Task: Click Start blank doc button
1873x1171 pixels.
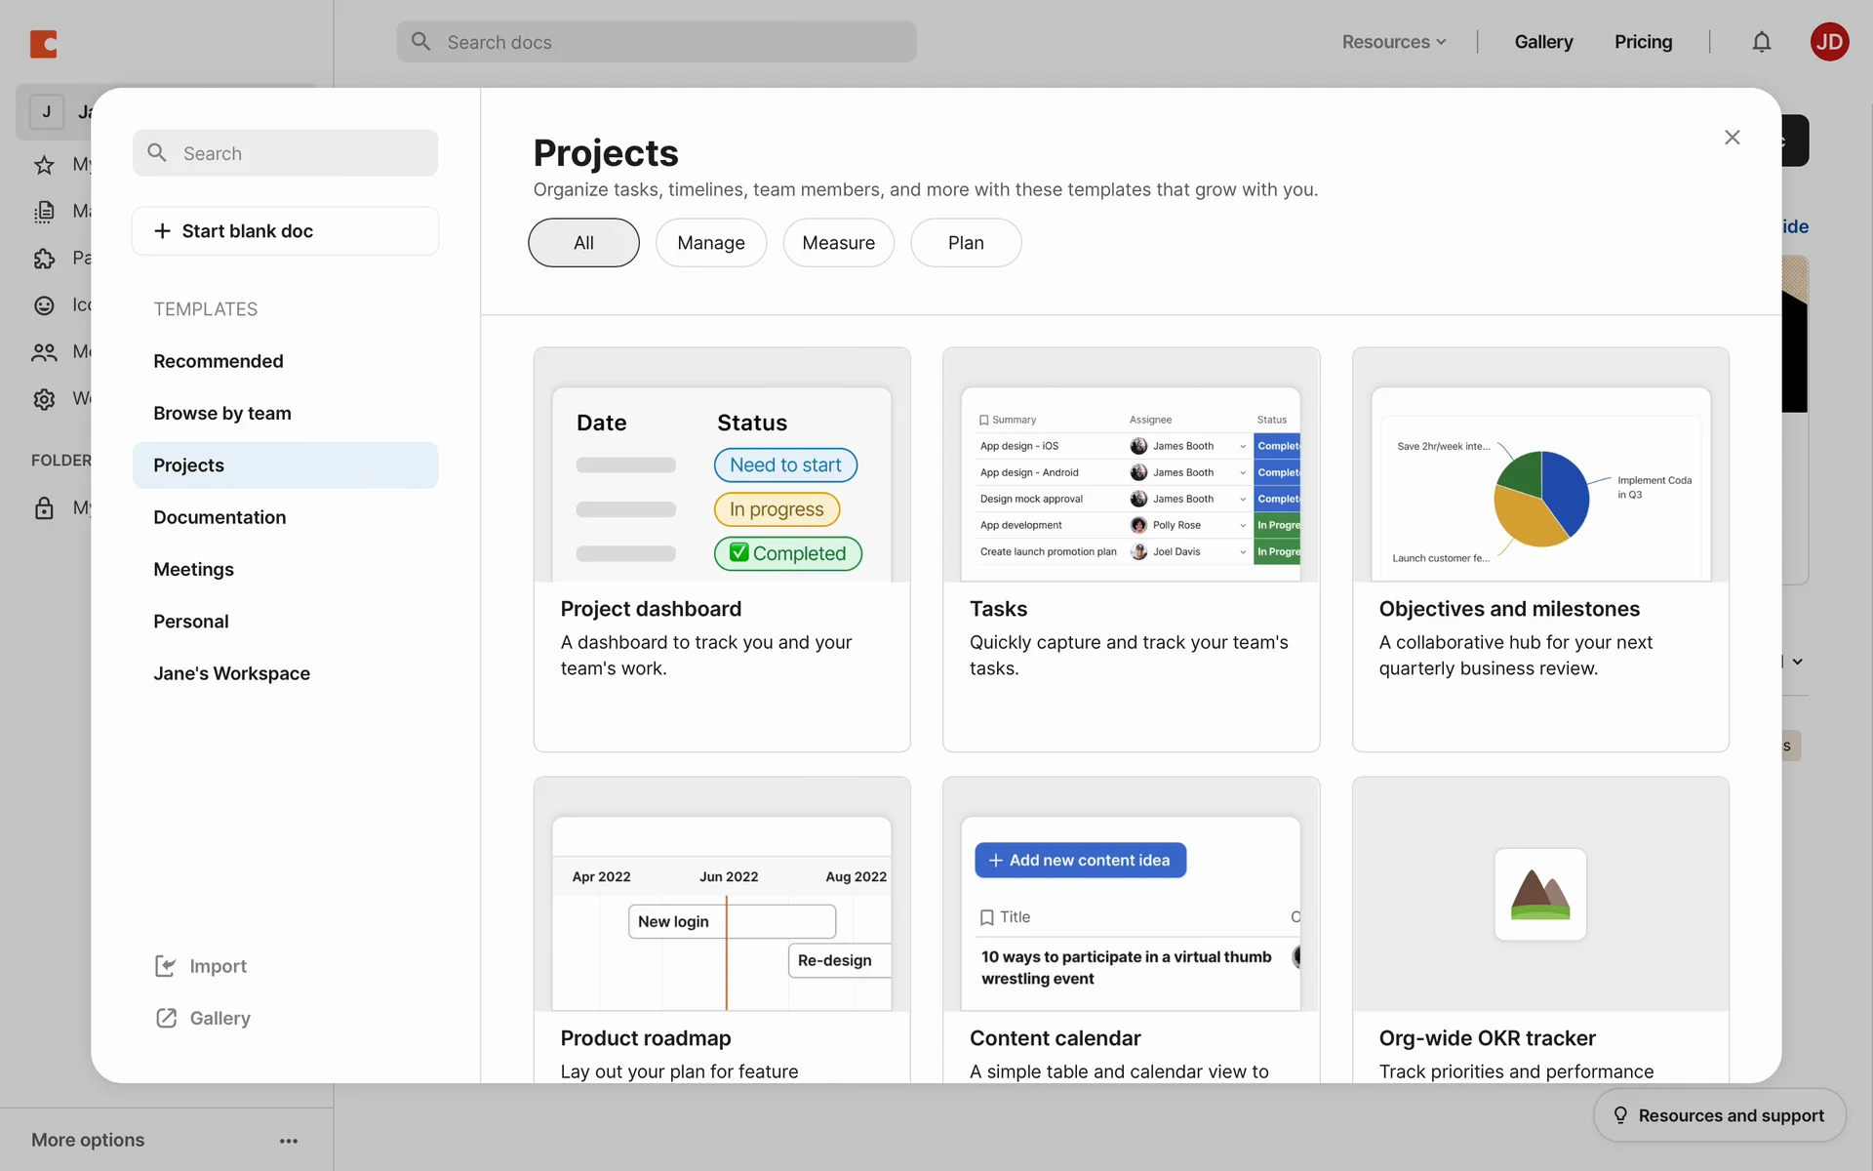Action: point(285,231)
